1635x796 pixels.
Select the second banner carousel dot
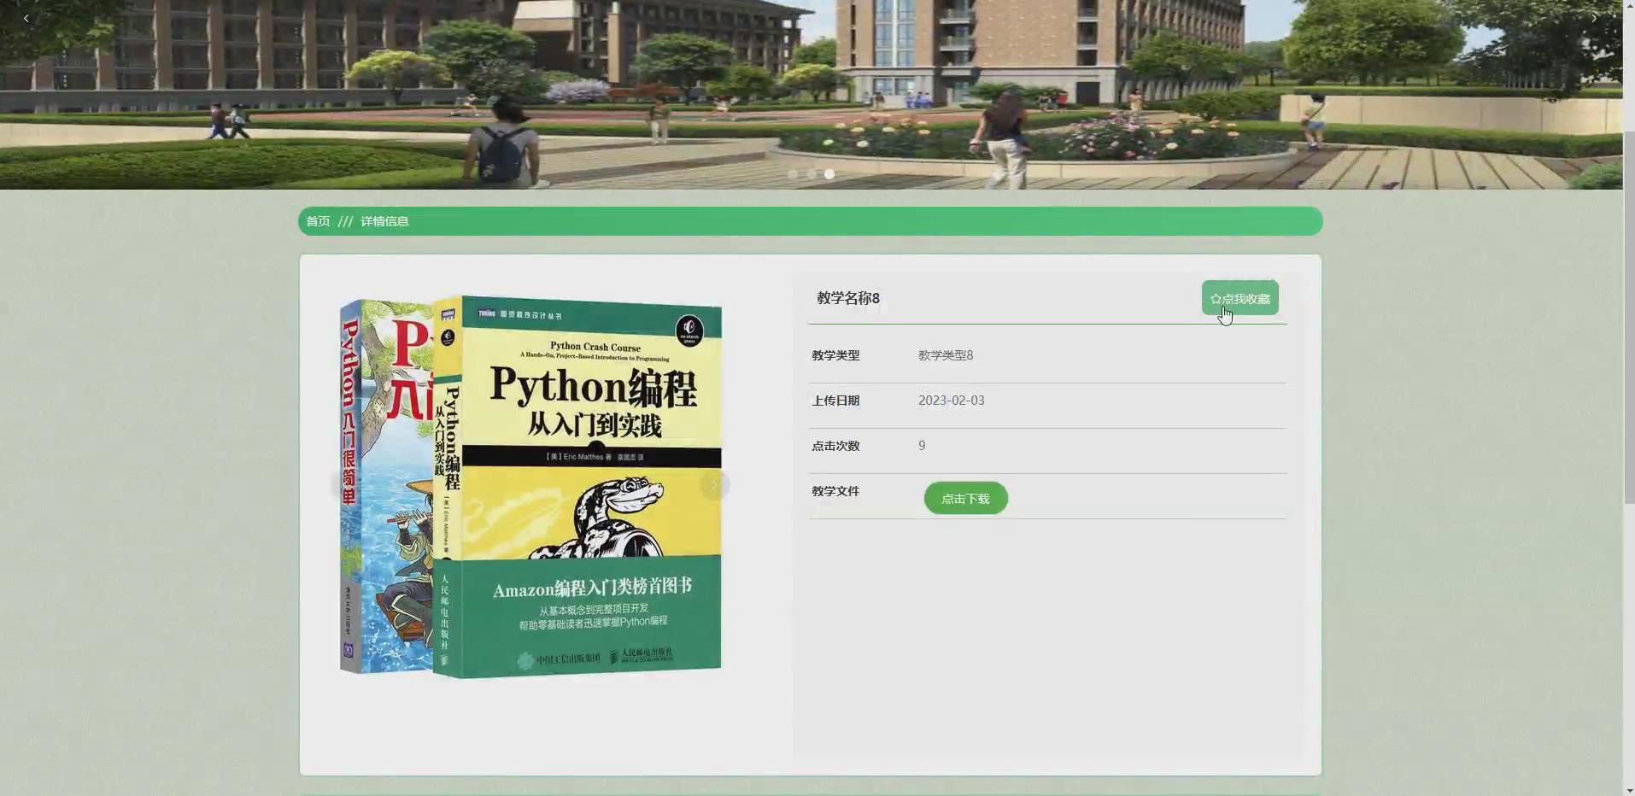pyautogui.click(x=811, y=174)
